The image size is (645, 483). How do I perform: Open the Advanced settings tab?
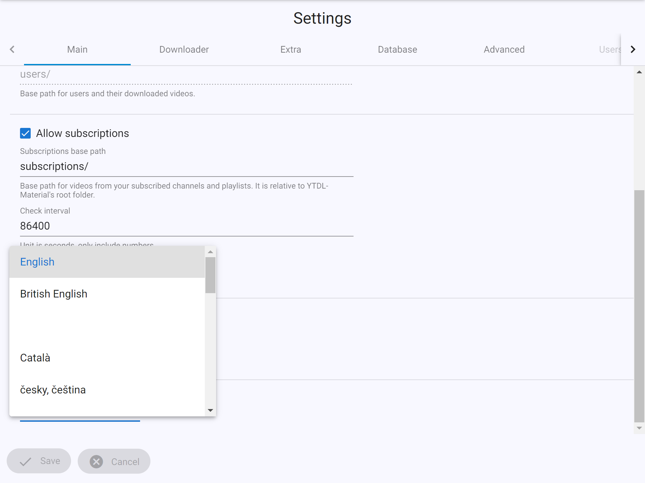pos(504,49)
